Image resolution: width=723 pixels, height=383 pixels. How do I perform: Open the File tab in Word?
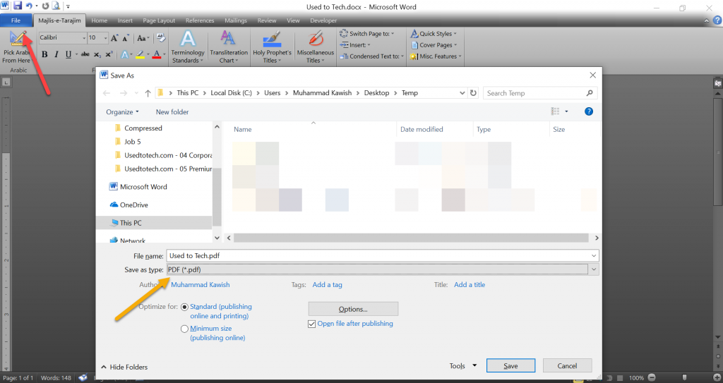(x=16, y=20)
